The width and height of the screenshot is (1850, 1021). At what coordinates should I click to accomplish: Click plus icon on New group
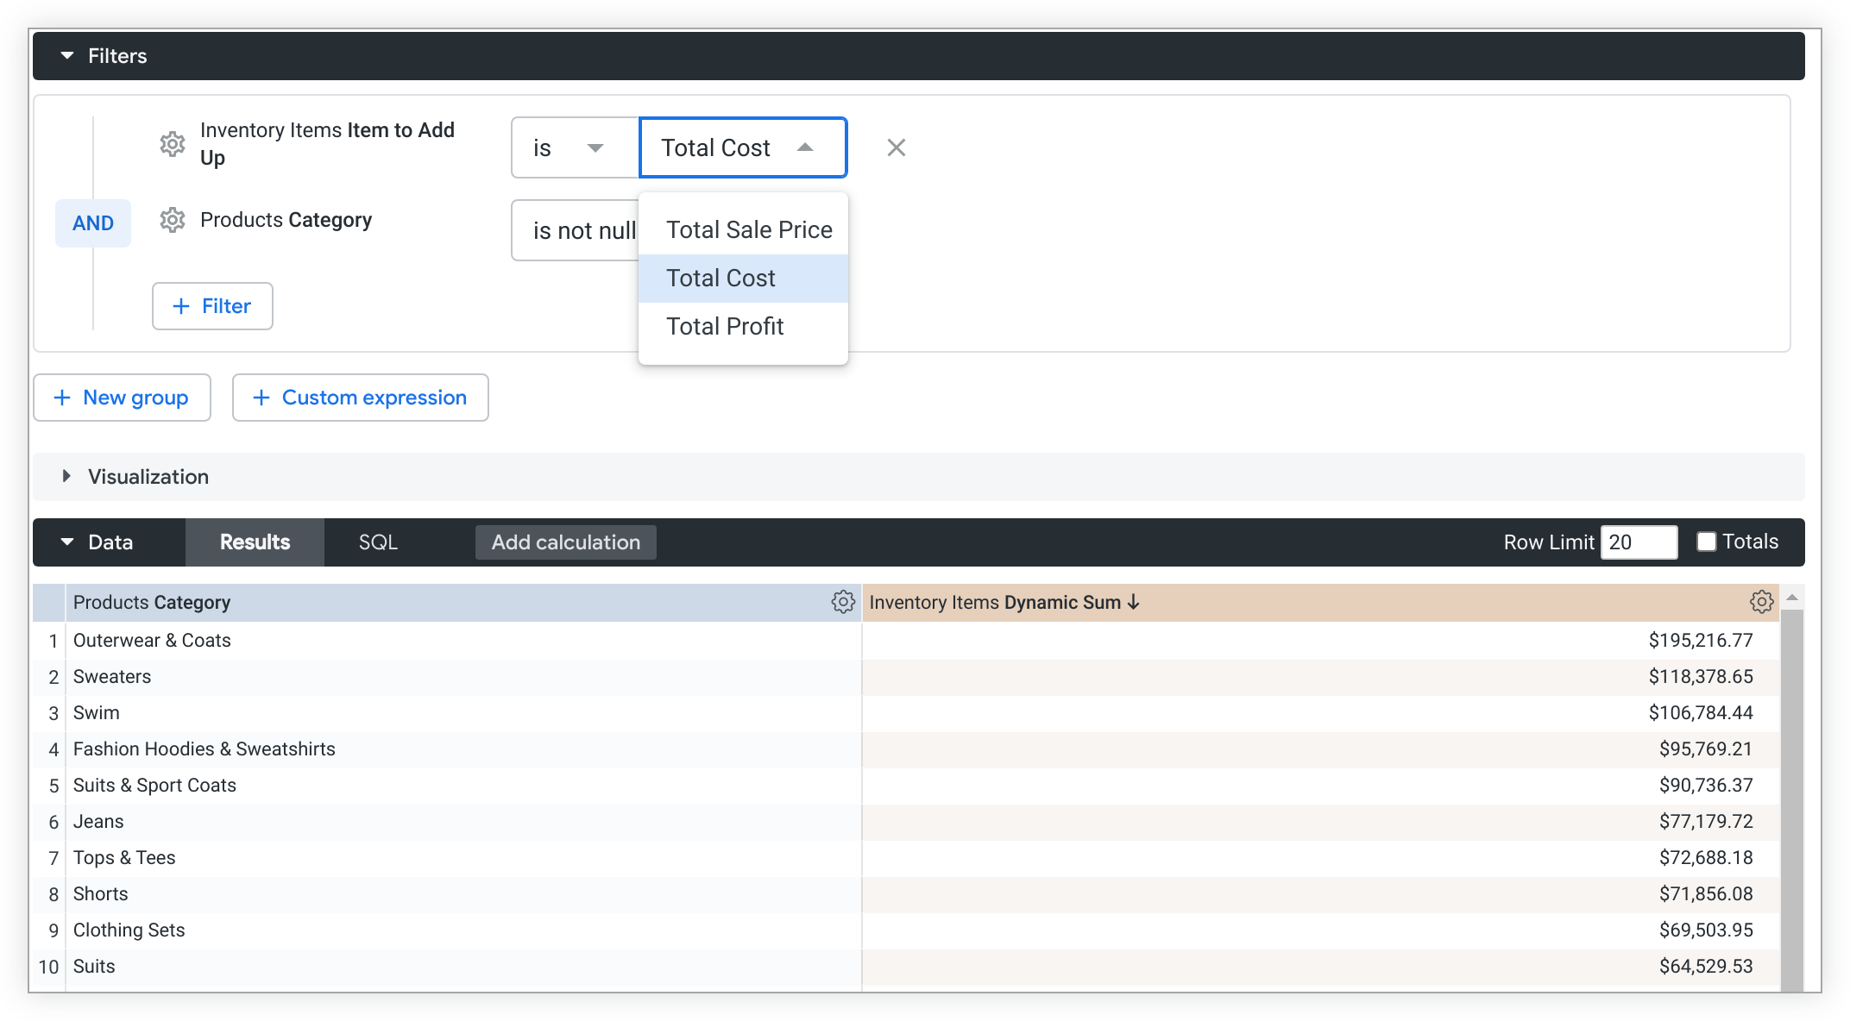point(62,398)
